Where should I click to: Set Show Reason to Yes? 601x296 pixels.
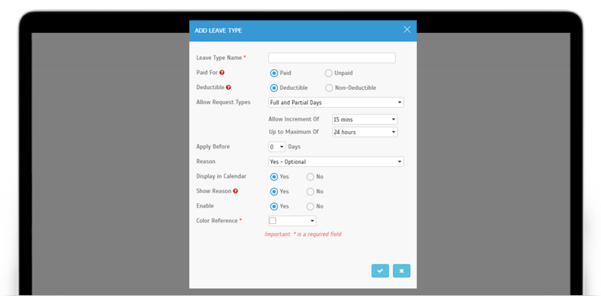[274, 192]
